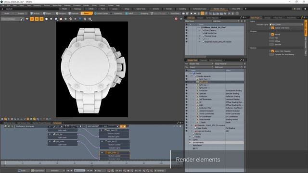Open the Edit menu
The width and height of the screenshot is (308, 173).
coord(9,5)
